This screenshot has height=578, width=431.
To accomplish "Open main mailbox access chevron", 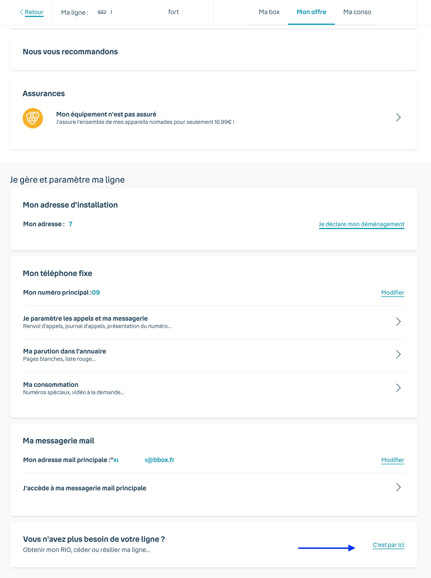I will click(398, 487).
